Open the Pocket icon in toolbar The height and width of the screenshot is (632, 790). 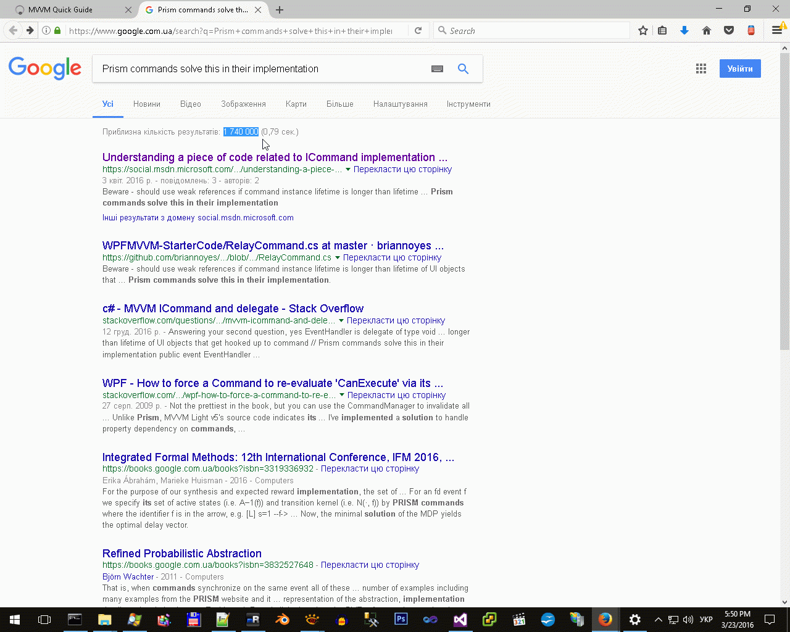[x=729, y=30]
